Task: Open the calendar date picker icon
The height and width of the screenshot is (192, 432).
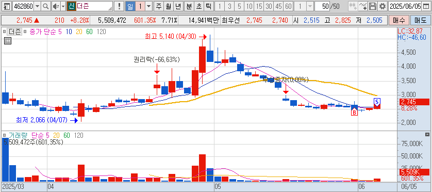Action: click(426, 6)
